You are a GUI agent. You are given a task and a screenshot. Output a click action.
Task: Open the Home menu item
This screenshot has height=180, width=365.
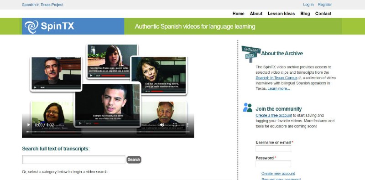[238, 14]
